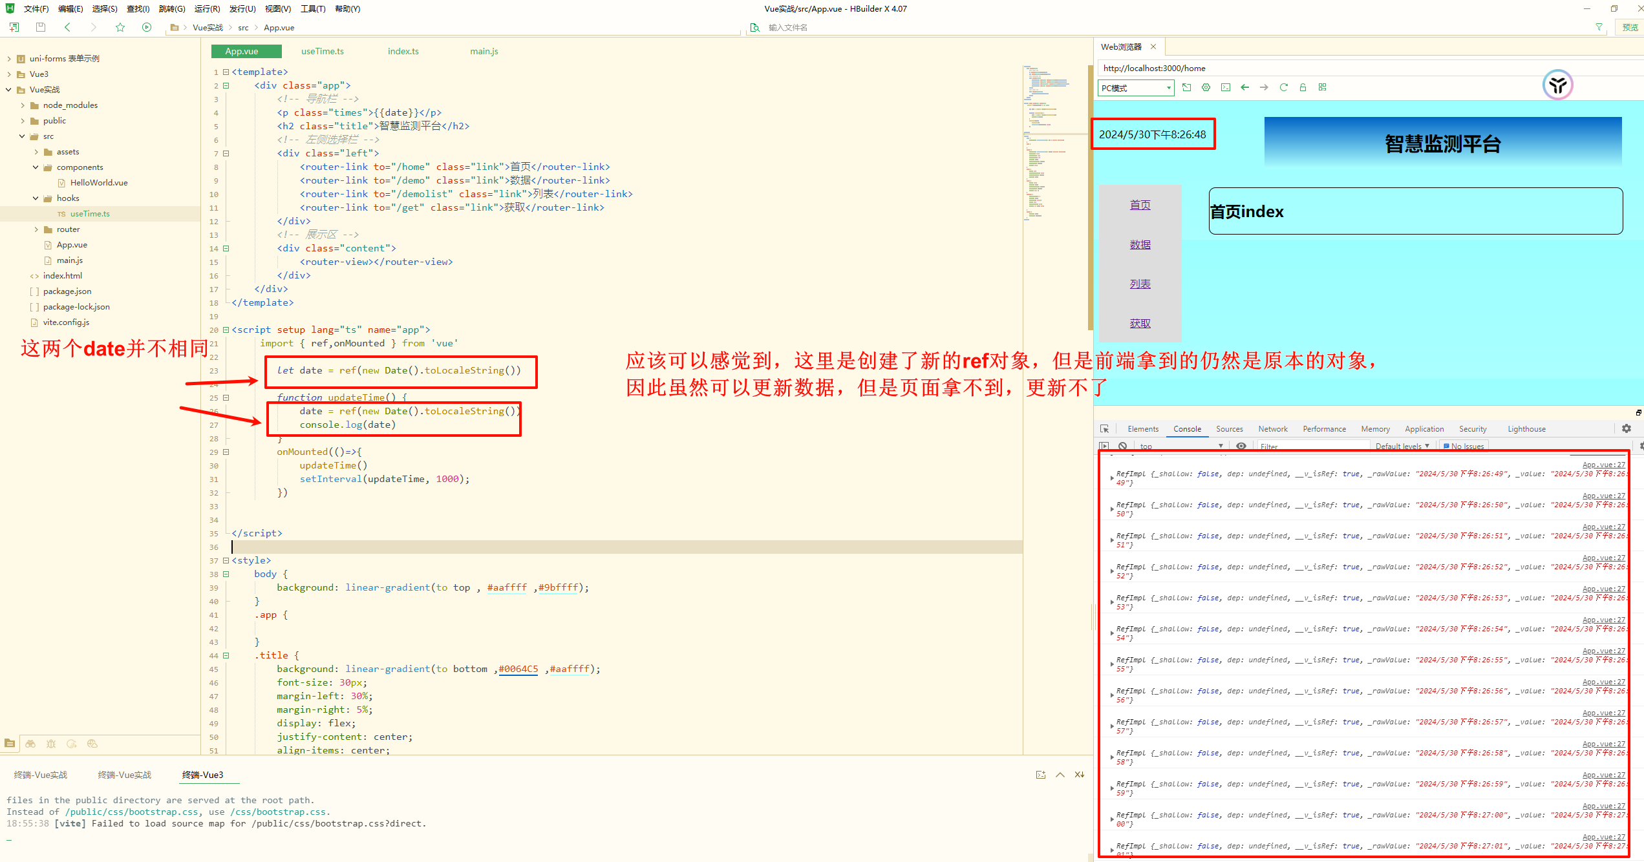Click the run/play toolbar icon

click(x=147, y=27)
